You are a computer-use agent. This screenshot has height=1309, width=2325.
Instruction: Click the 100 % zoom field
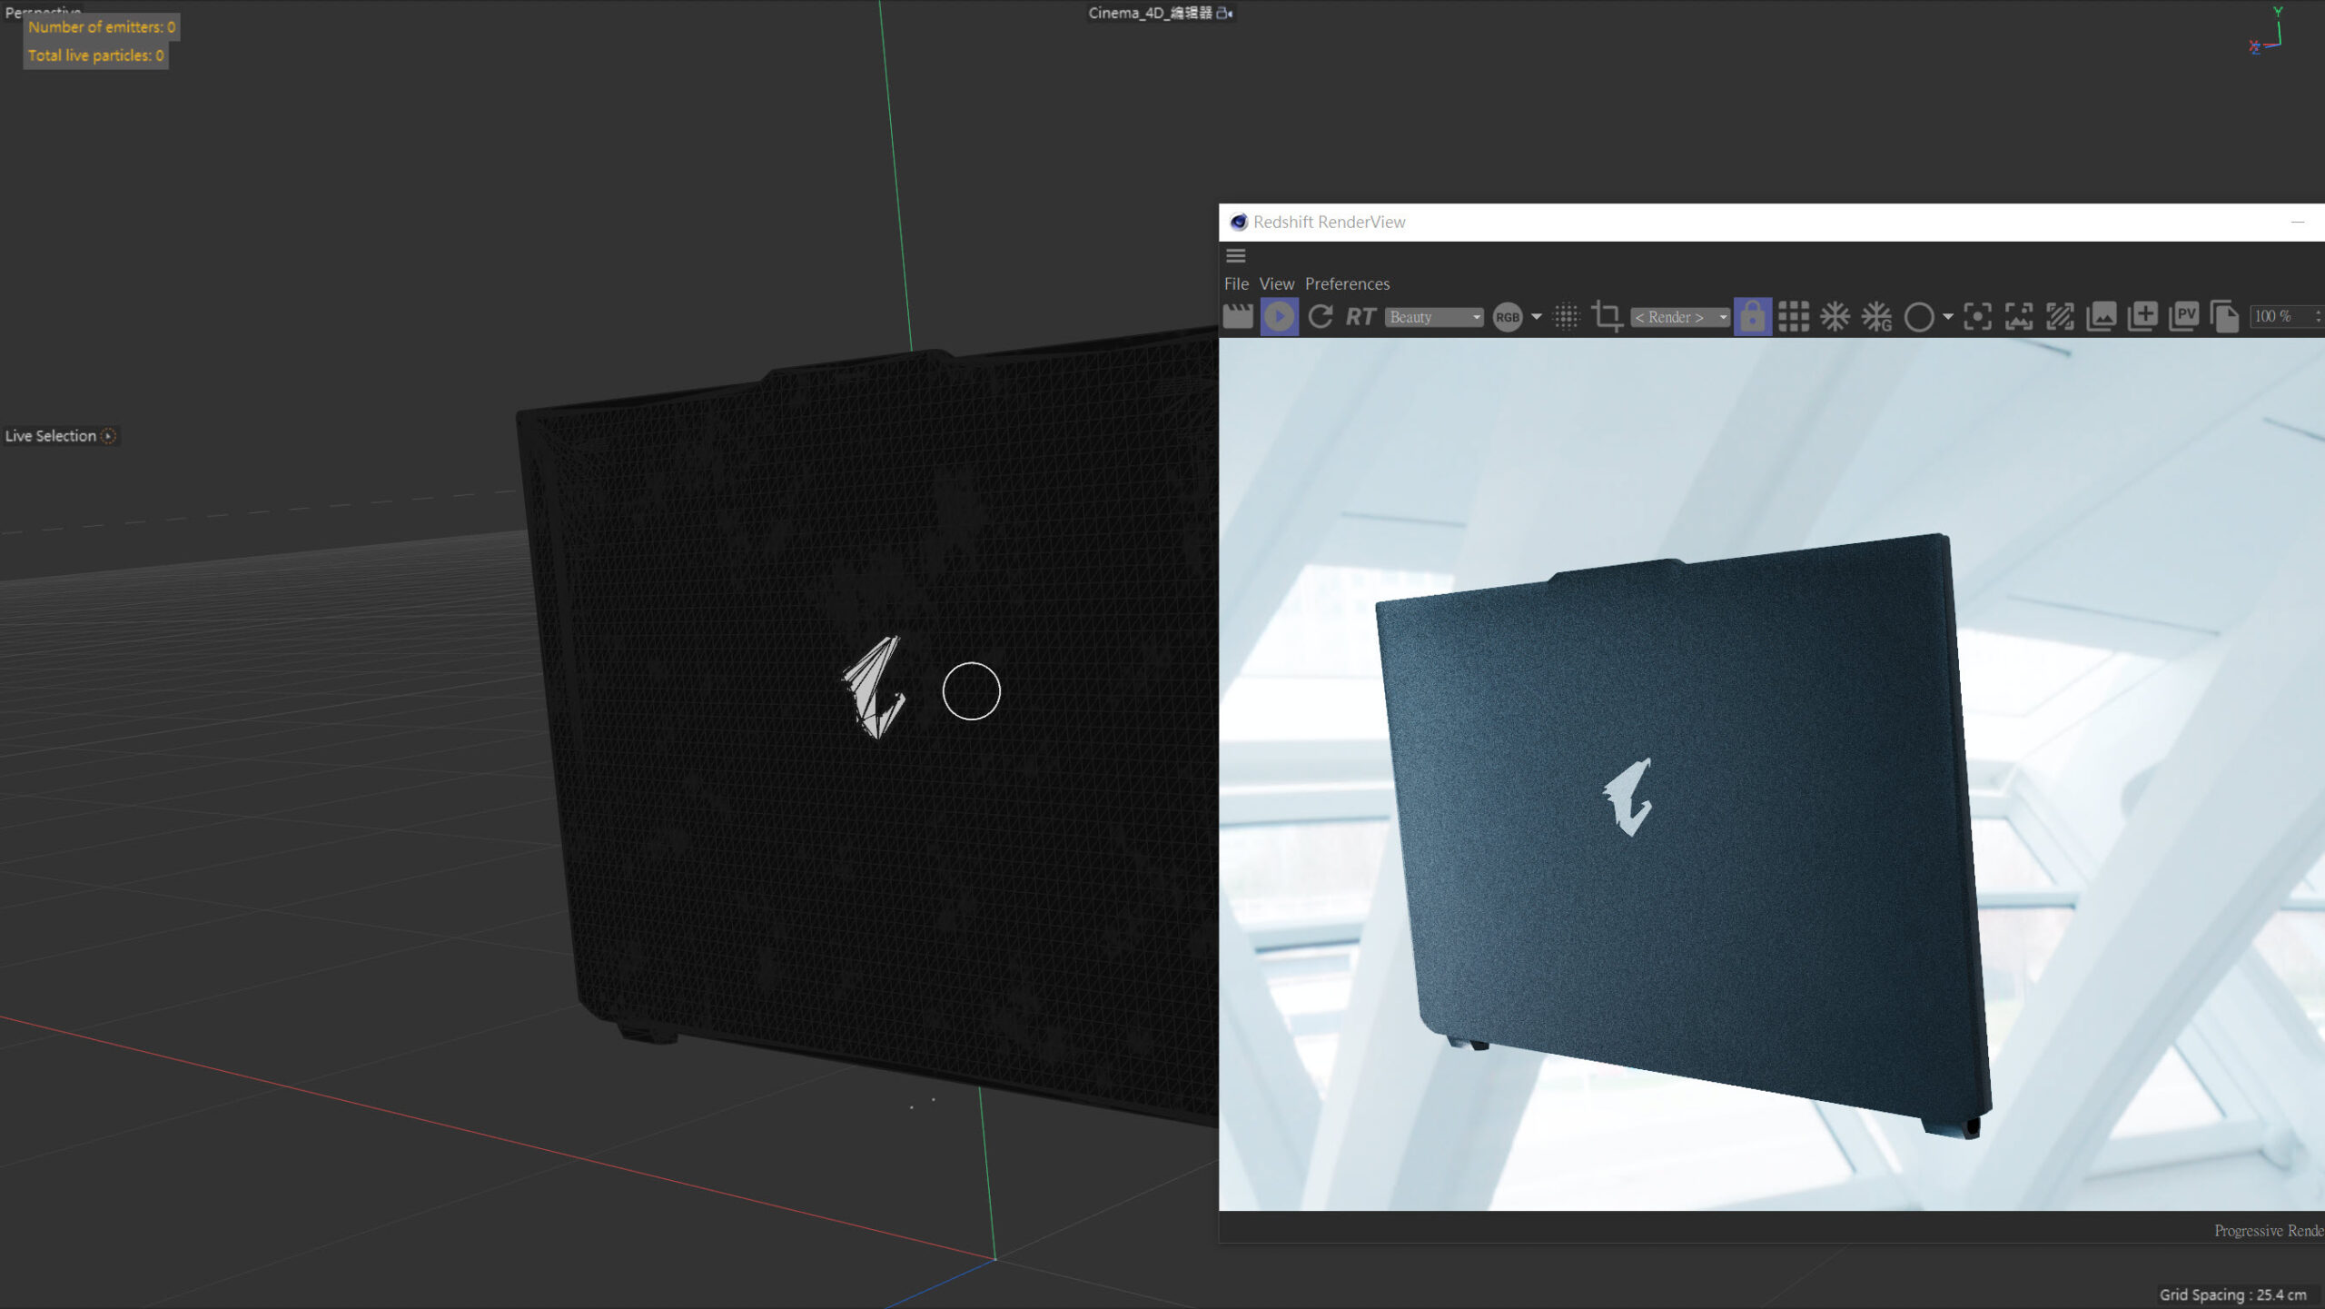click(x=2276, y=316)
